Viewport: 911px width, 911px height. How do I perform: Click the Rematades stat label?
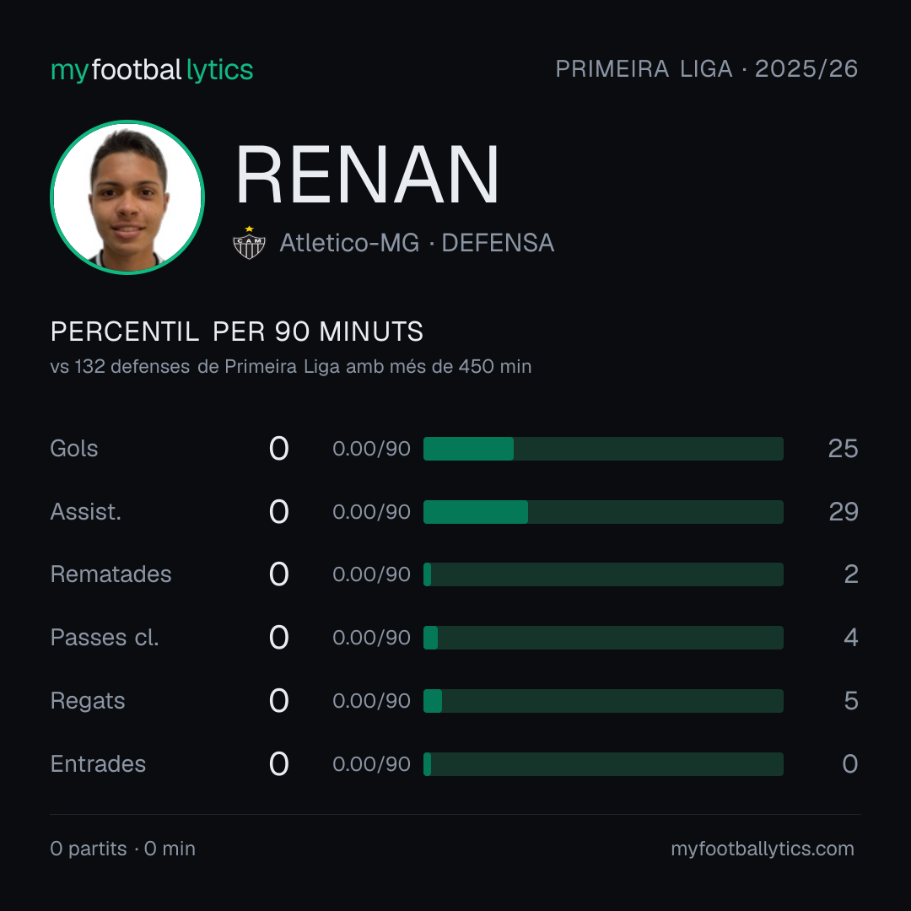pyautogui.click(x=111, y=574)
